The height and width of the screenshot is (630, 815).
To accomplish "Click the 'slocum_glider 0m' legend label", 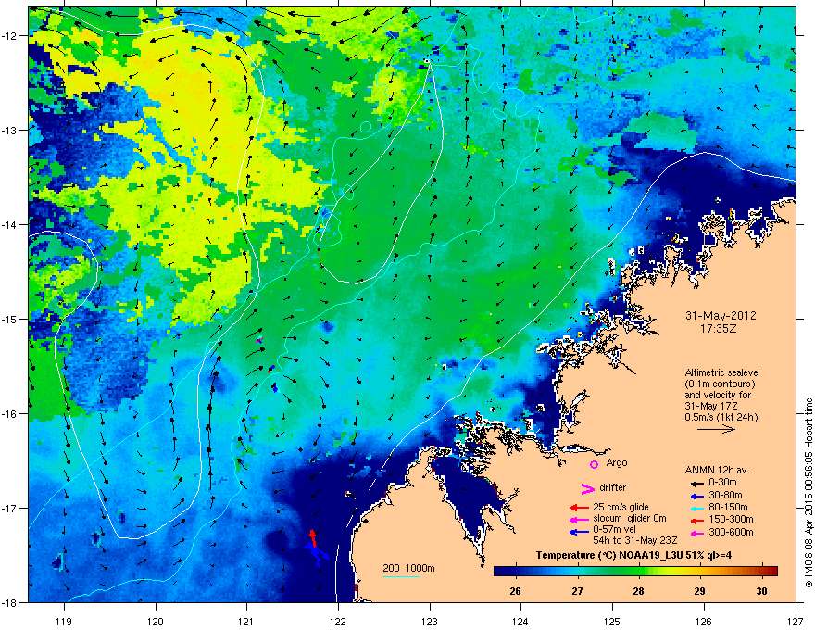I will (630, 519).
